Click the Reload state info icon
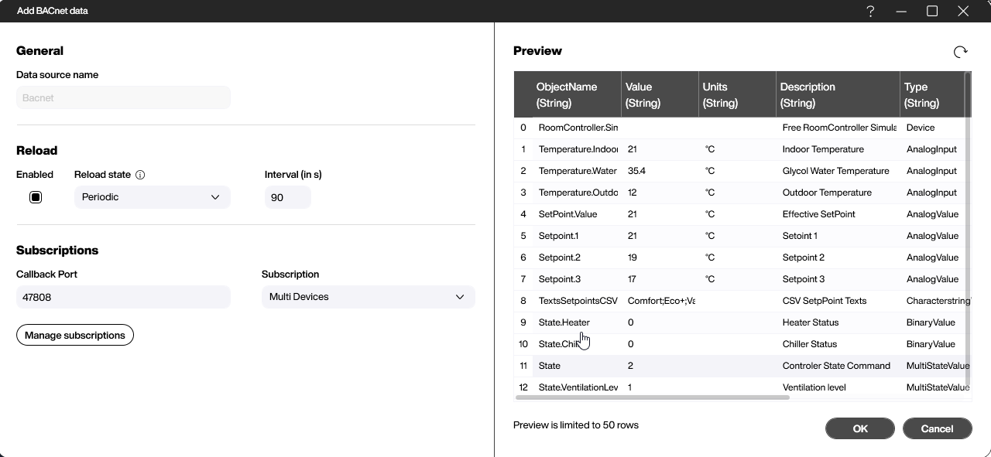This screenshot has width=991, height=457. (140, 175)
